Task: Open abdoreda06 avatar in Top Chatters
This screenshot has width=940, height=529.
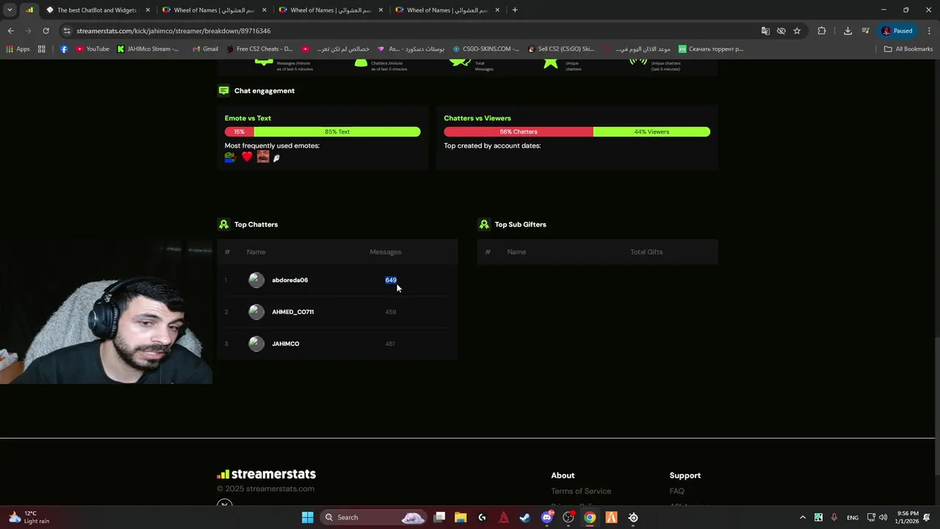Action: 256,280
